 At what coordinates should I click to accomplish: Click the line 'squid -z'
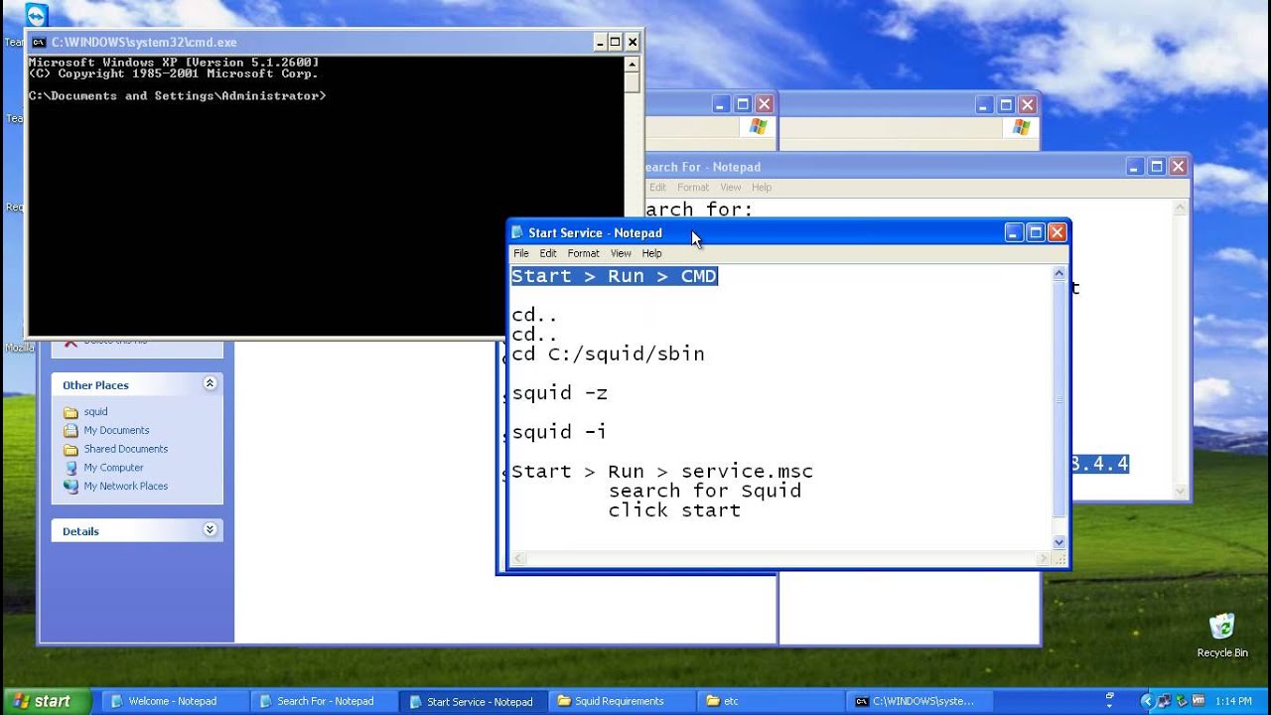click(x=559, y=393)
